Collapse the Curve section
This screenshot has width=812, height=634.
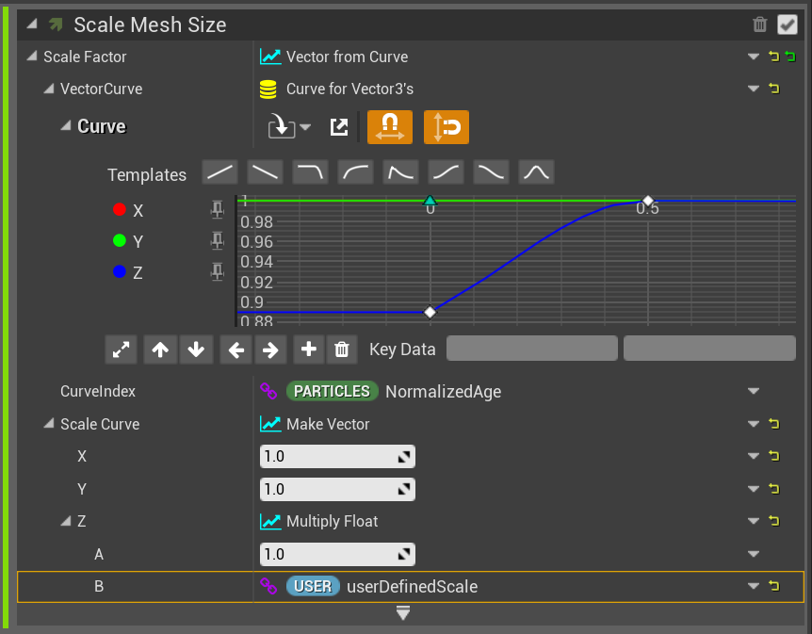(x=66, y=126)
